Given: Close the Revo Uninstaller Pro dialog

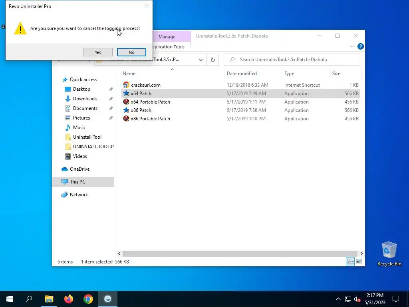Looking at the screenshot, I should (147, 6).
